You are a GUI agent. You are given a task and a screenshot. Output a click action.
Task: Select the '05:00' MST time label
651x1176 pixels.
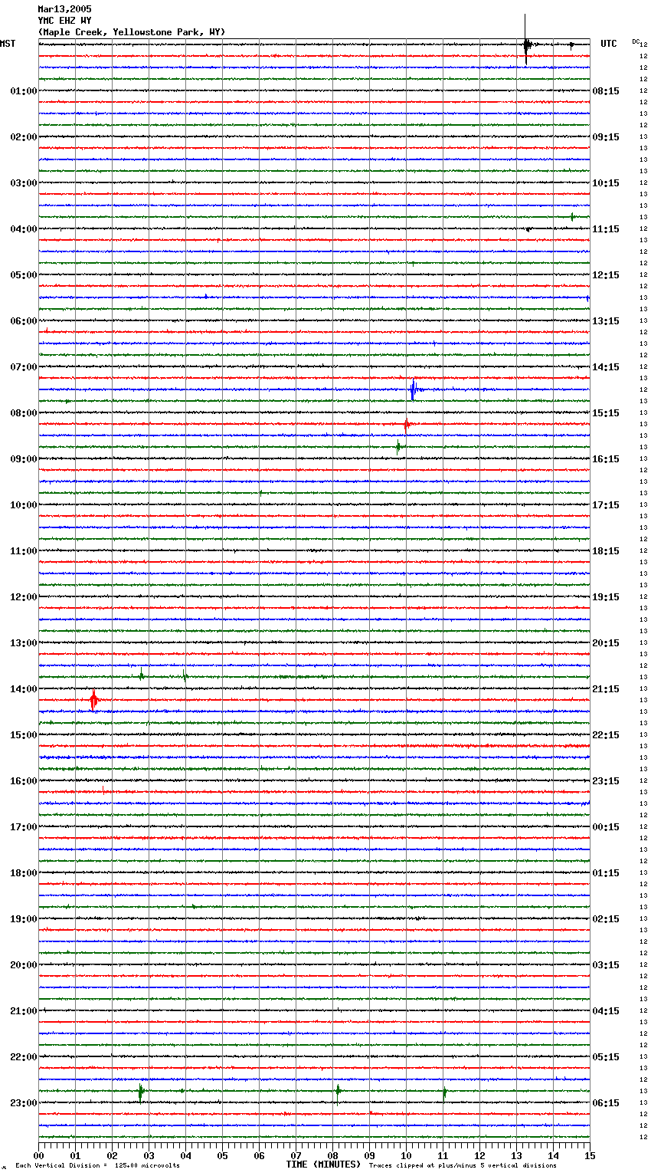[x=24, y=275]
